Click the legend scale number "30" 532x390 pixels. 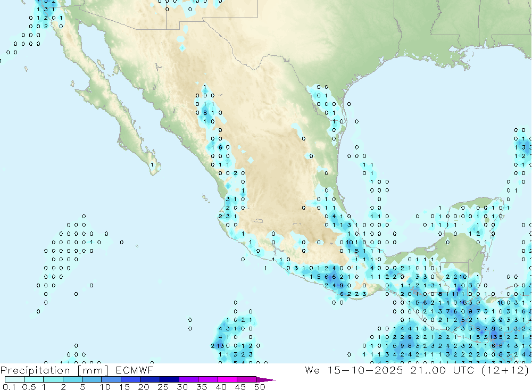coord(182,387)
